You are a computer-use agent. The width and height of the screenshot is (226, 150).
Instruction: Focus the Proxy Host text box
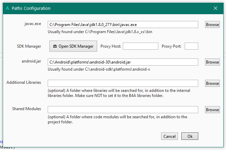(140, 46)
